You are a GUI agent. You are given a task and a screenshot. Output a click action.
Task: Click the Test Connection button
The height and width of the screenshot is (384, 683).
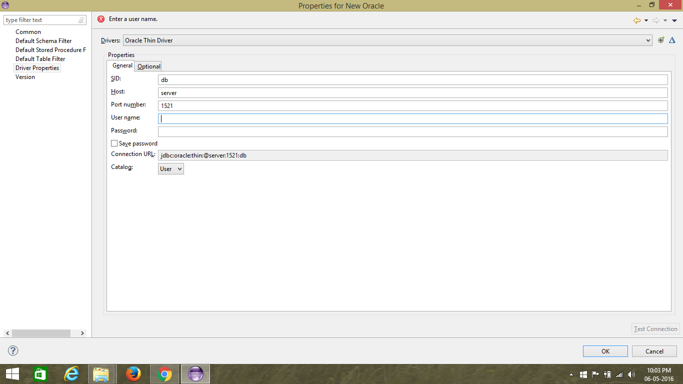655,329
